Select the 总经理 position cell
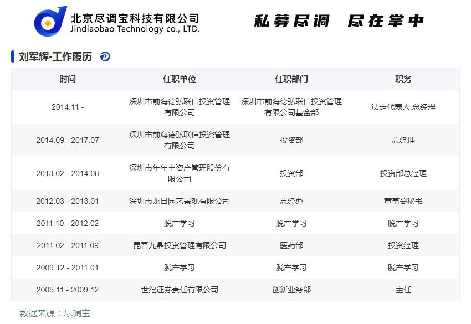The image size is (471, 324). 403,140
